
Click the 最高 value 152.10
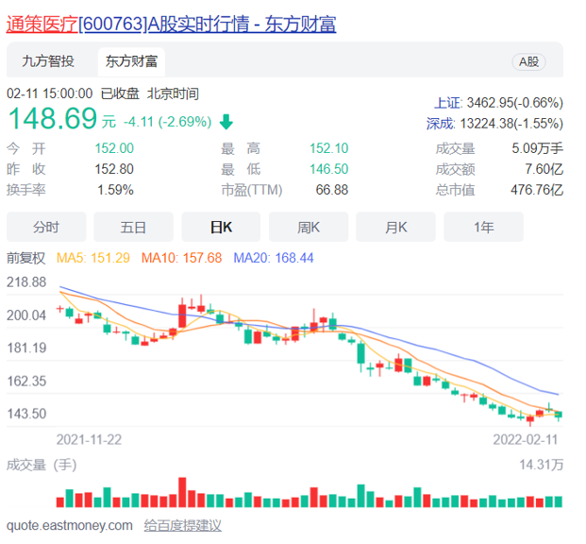pyautogui.click(x=329, y=148)
